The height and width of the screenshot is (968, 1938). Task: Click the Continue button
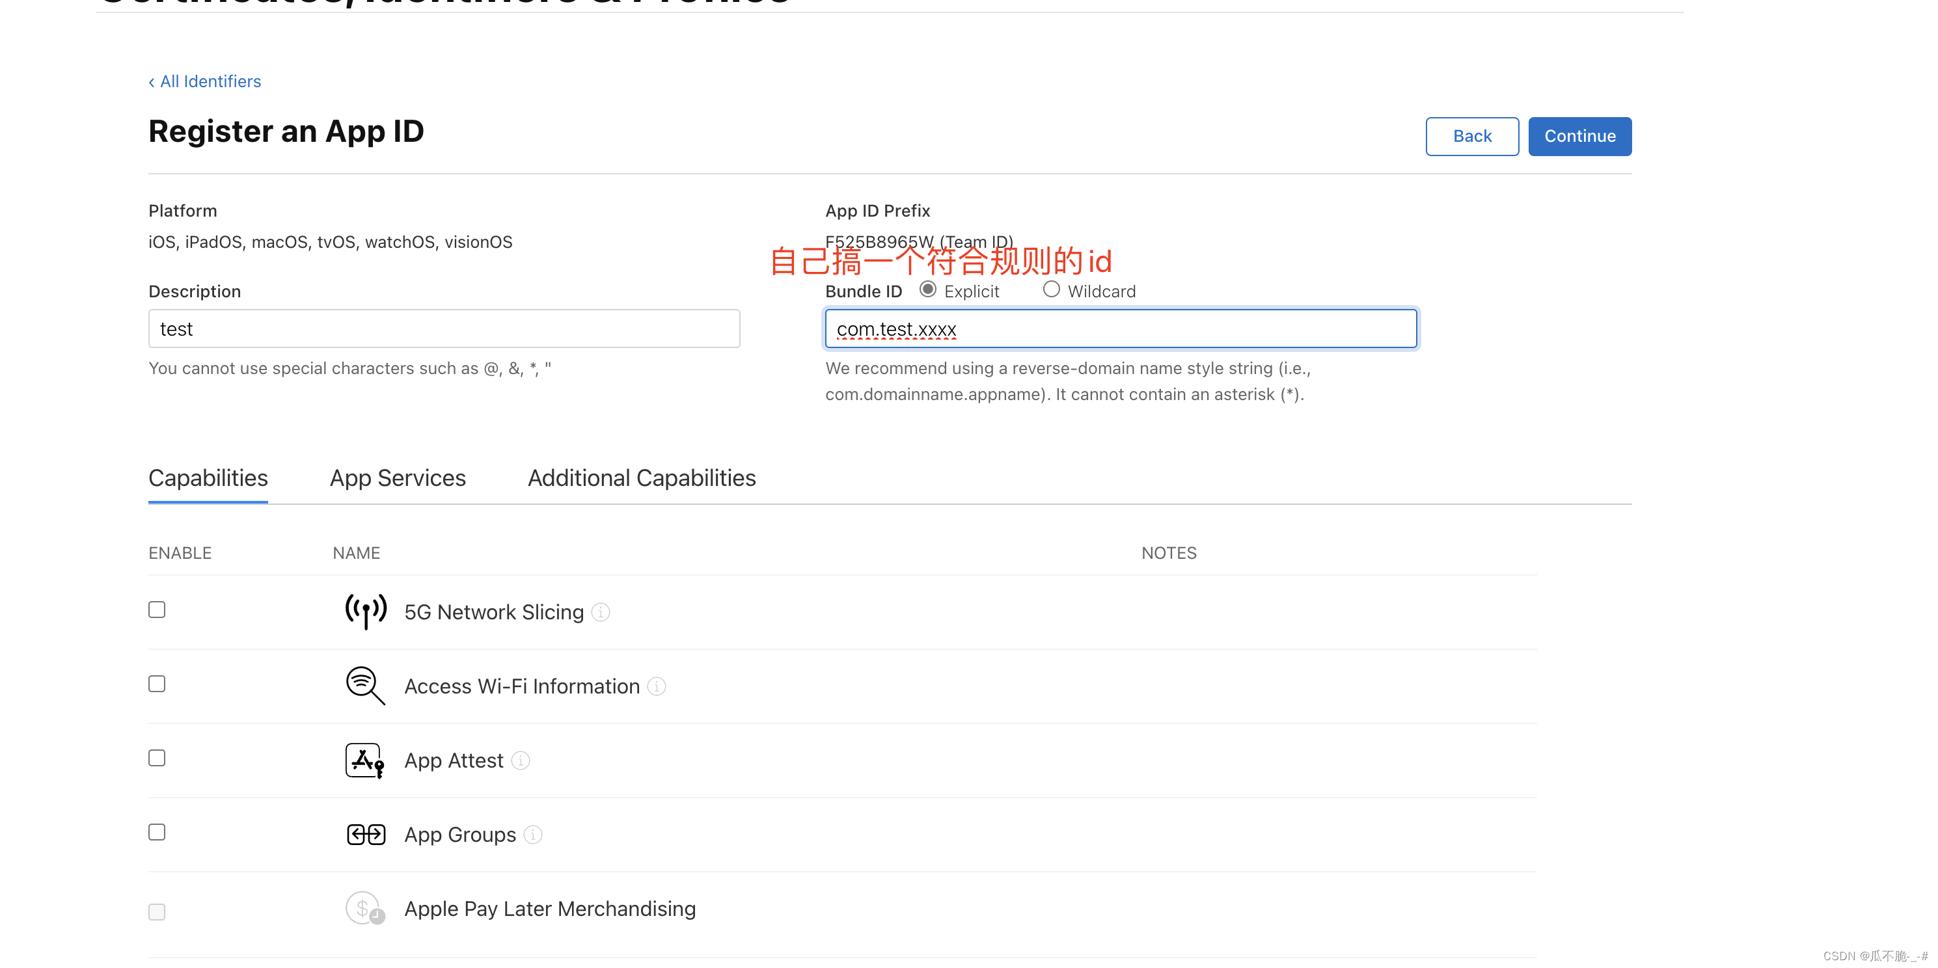point(1580,136)
